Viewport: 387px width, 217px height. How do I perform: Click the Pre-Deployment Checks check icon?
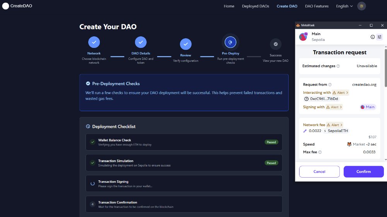coord(88,83)
